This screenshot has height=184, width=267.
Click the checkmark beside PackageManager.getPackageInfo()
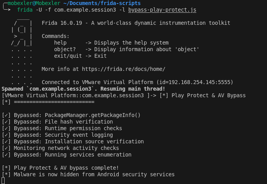(x=6, y=115)
